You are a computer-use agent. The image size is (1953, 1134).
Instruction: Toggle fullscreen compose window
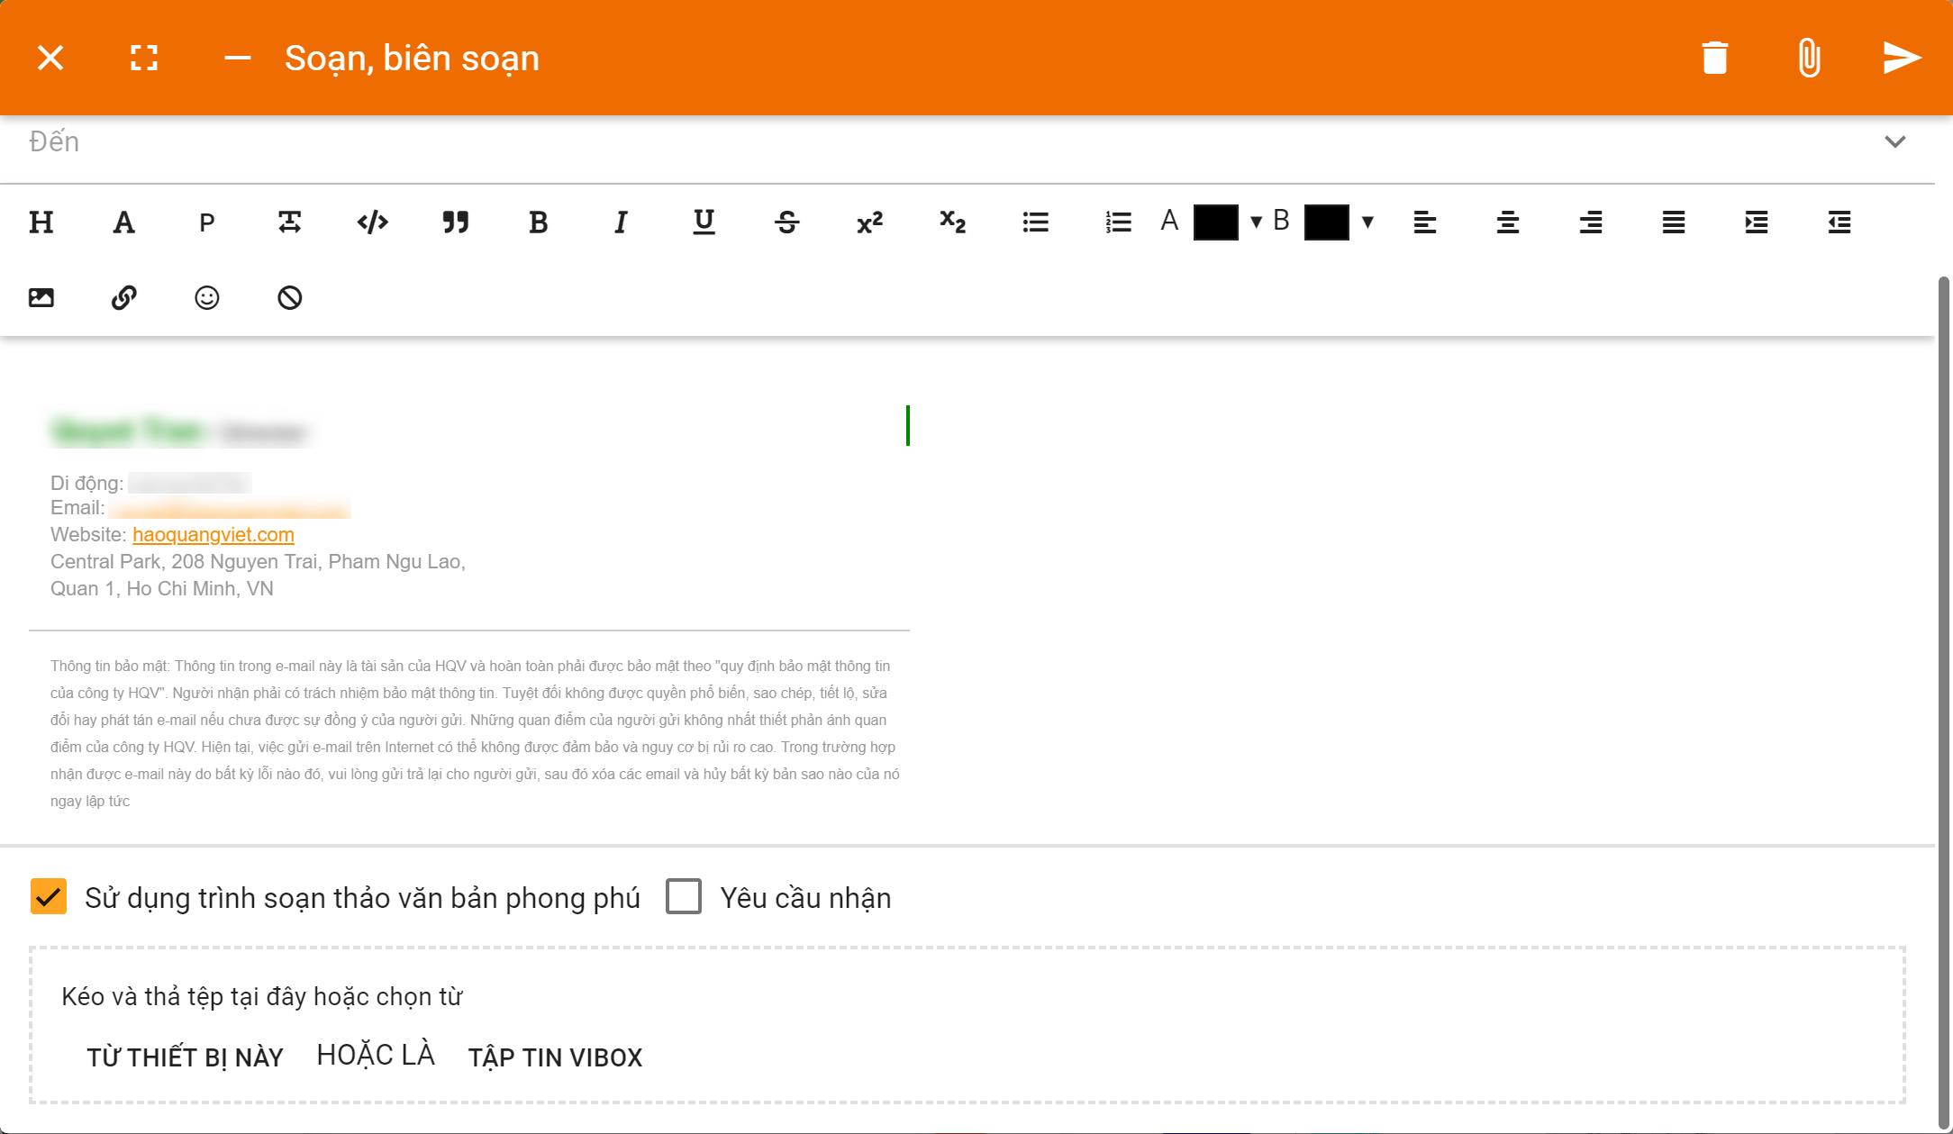(x=144, y=58)
